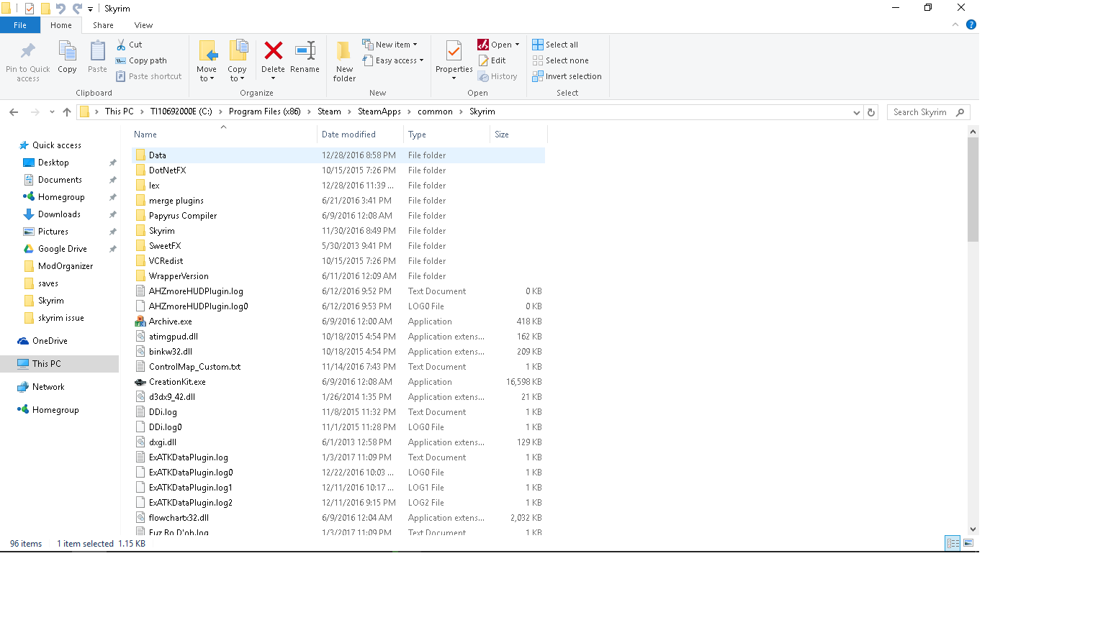Viewport: 1103px width, 620px height.
Task: Select ModOrganizer in navigation pane
Action: point(66,266)
